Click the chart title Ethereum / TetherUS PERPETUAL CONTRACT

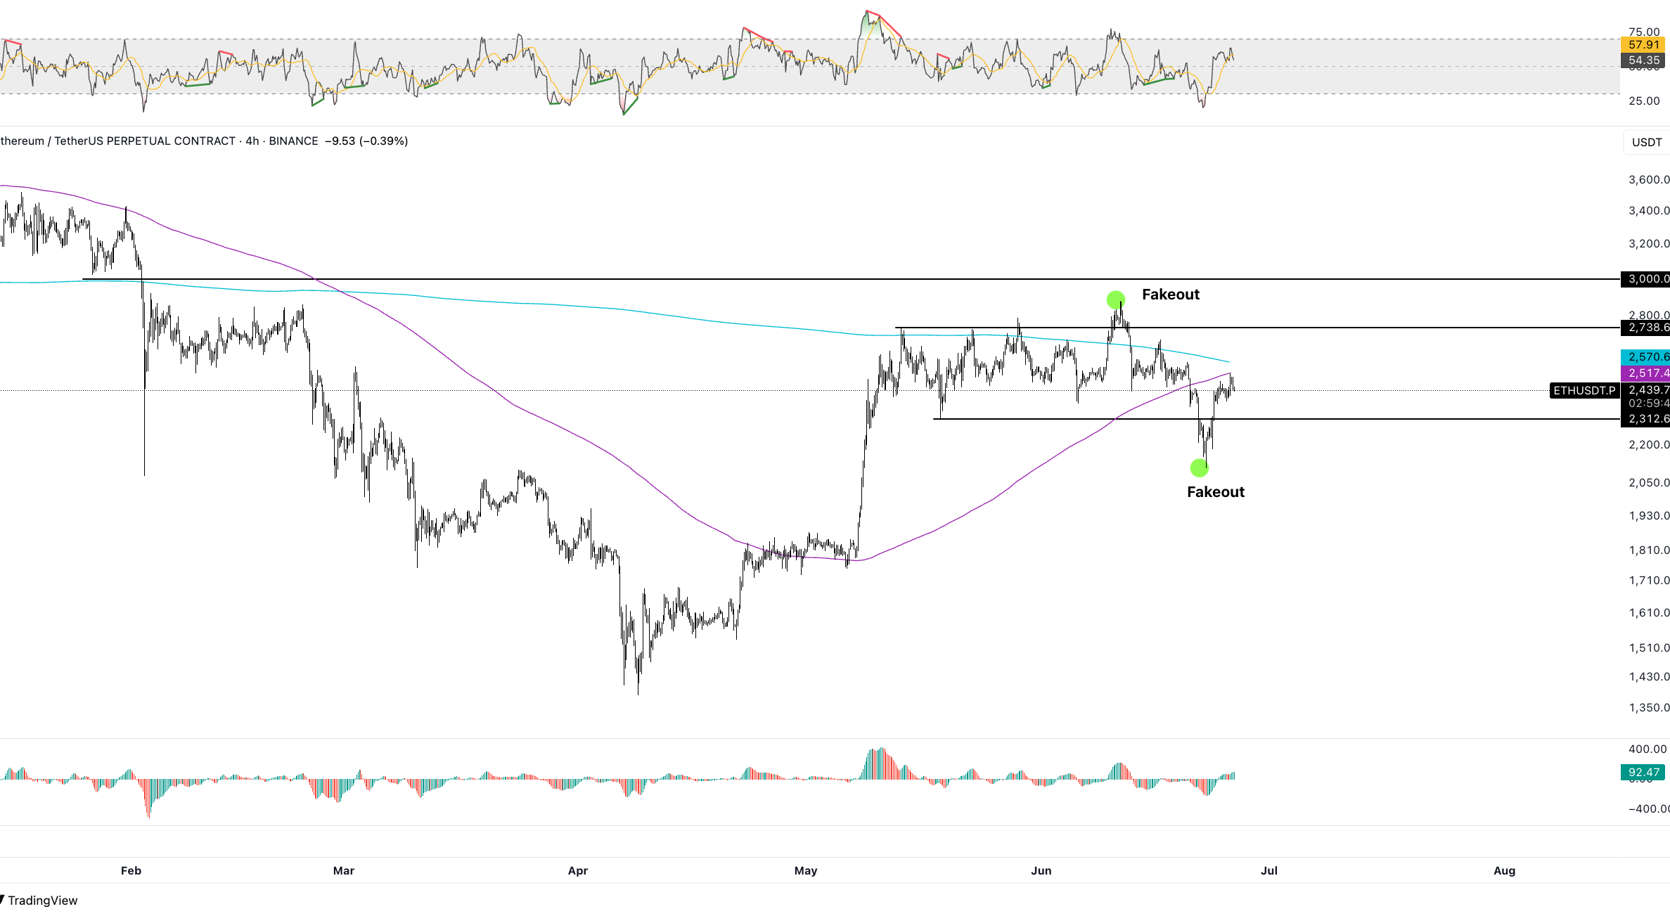118,141
